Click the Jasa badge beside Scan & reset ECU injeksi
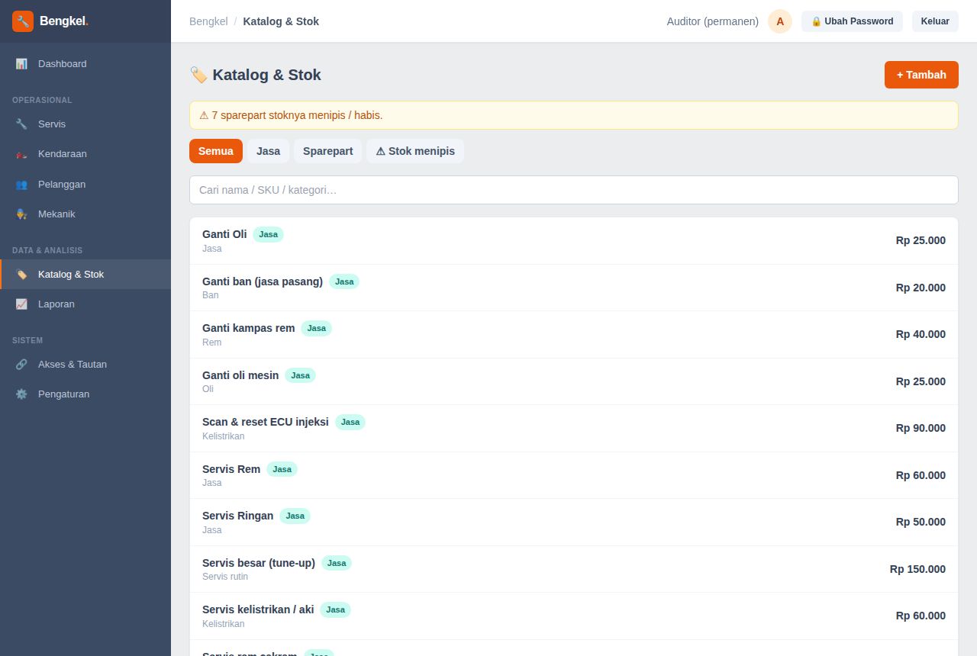 click(x=350, y=422)
